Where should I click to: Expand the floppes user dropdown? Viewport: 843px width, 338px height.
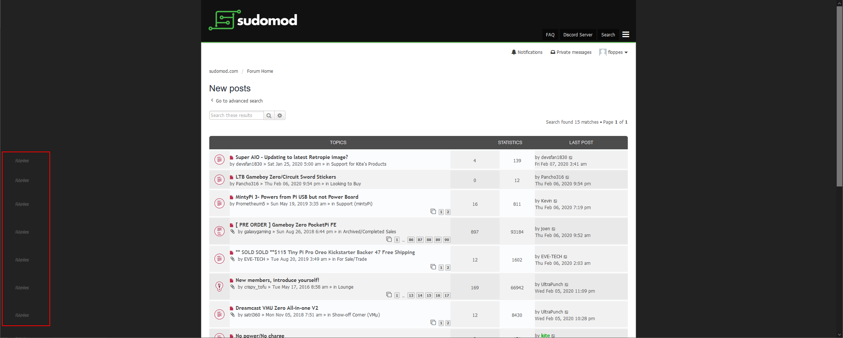614,52
